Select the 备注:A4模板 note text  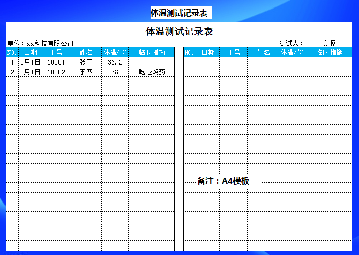[x=223, y=181]
